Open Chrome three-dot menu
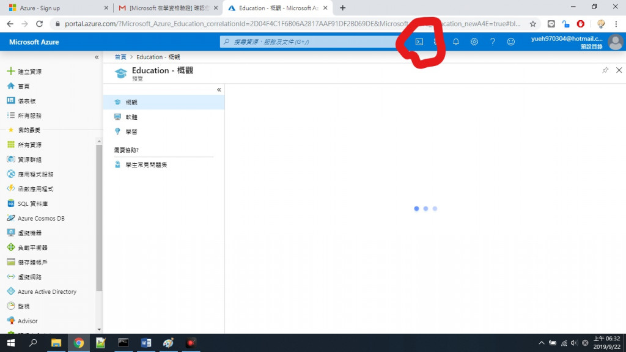The image size is (626, 352). tap(616, 24)
